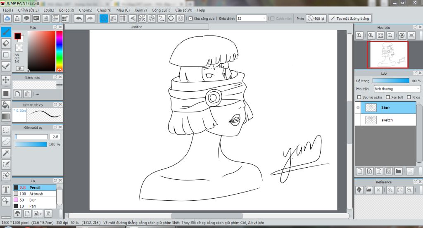This screenshot has height=228, width=423.
Task: Select the Airbrush brush
Action: coord(35,194)
